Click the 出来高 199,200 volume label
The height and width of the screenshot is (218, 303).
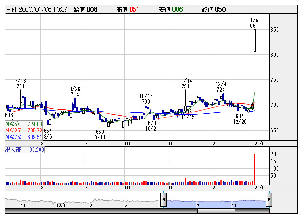click(25, 150)
